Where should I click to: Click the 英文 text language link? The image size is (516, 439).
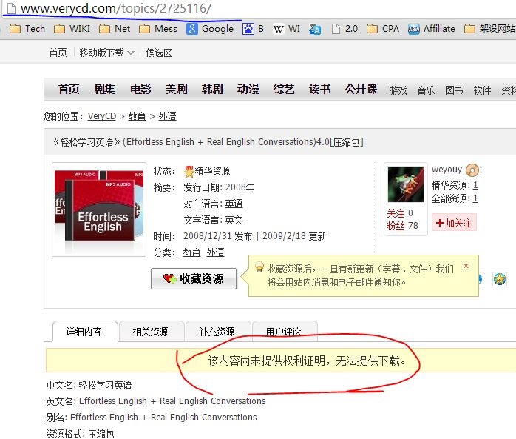click(234, 220)
